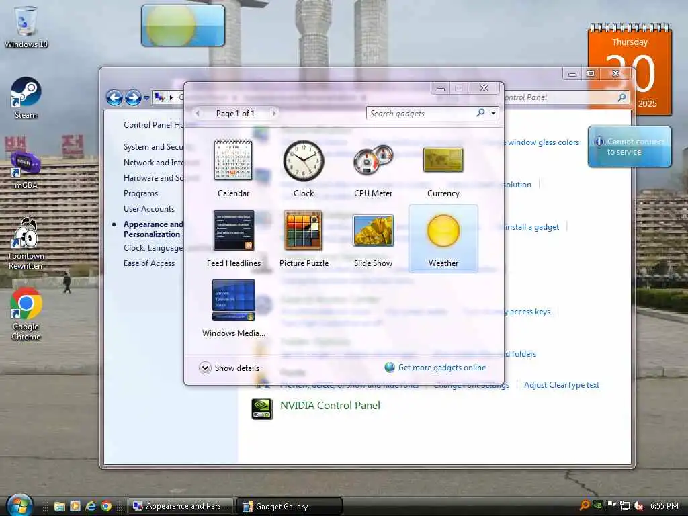The width and height of the screenshot is (688, 516).
Task: Click the Action Center flag tray icon
Action: point(611,505)
